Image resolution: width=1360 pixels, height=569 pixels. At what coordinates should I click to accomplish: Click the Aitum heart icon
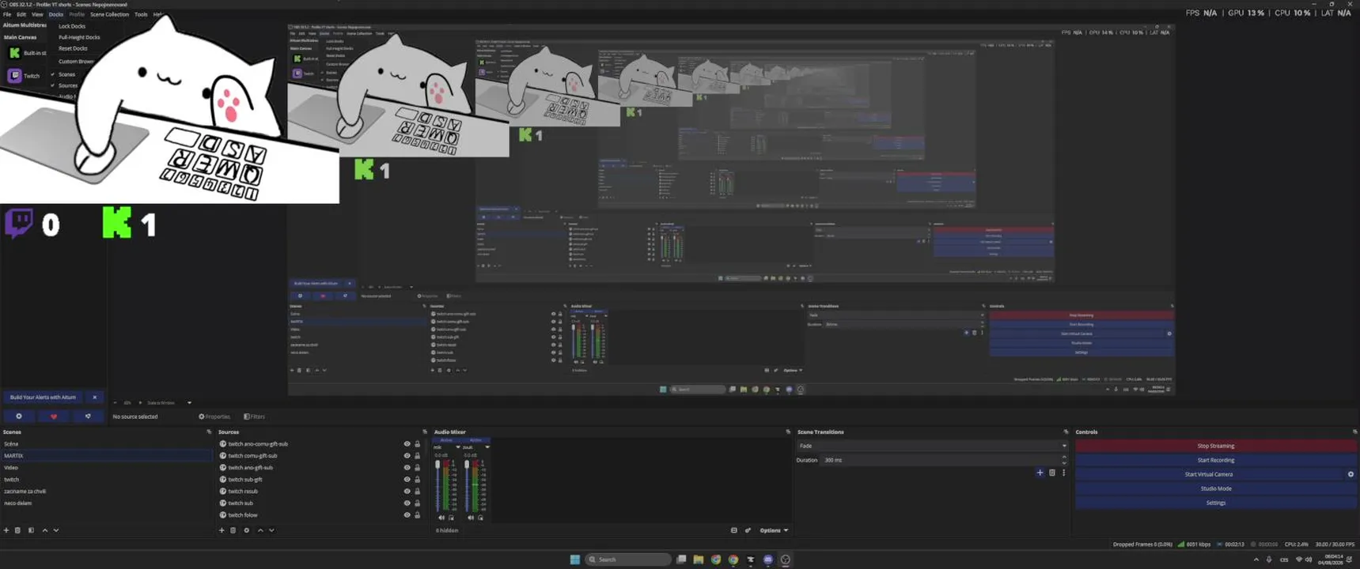pyautogui.click(x=54, y=416)
